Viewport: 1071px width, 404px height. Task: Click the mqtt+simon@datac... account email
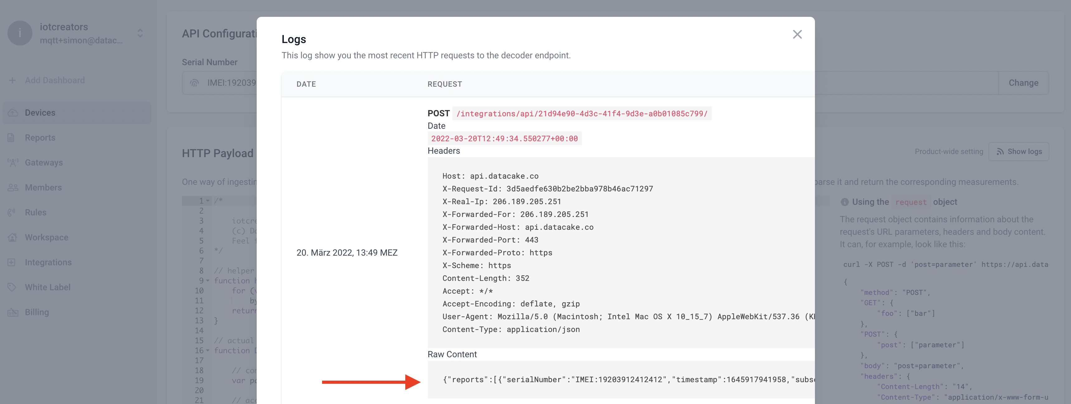coord(81,40)
